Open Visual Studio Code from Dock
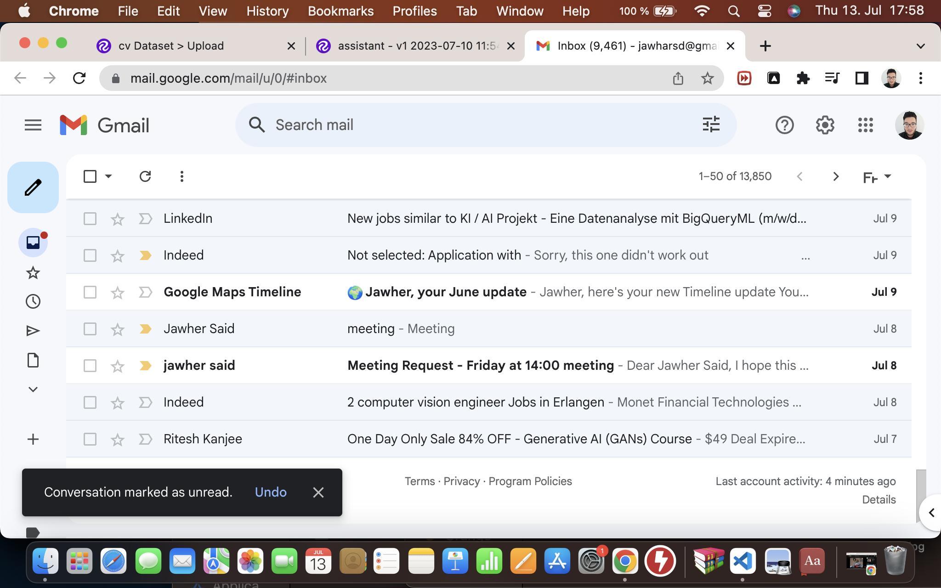The image size is (941, 588). tap(743, 561)
